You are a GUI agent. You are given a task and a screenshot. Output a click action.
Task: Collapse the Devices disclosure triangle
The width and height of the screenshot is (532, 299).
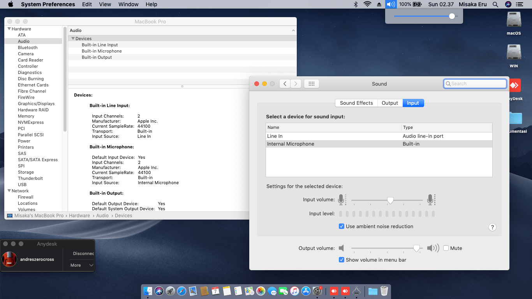pyautogui.click(x=73, y=39)
